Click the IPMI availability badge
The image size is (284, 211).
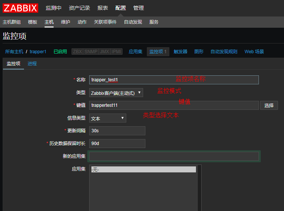click(x=116, y=52)
